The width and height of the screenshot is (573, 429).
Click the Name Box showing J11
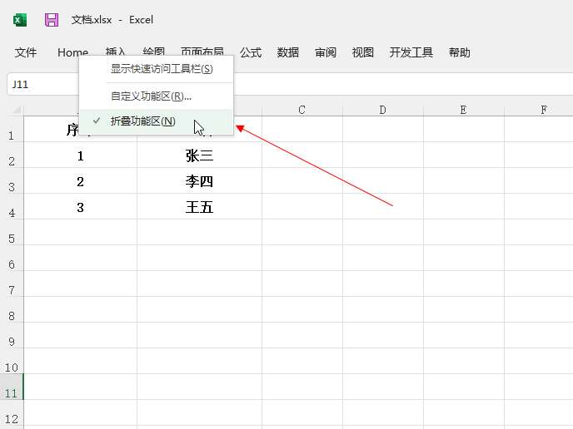tap(42, 85)
